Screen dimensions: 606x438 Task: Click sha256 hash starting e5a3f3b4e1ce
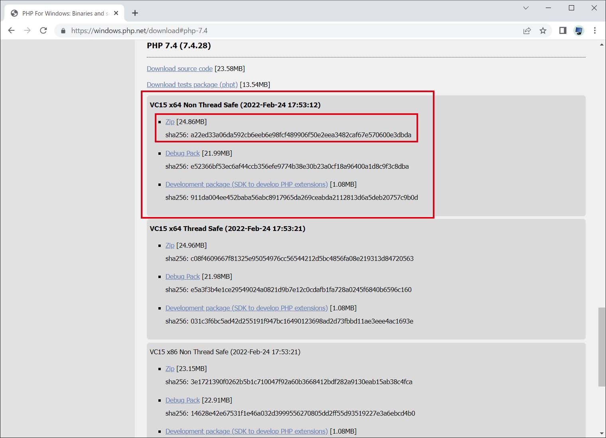point(301,290)
